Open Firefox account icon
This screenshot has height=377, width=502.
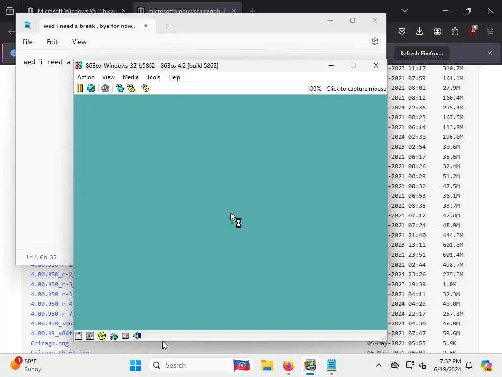click(437, 31)
